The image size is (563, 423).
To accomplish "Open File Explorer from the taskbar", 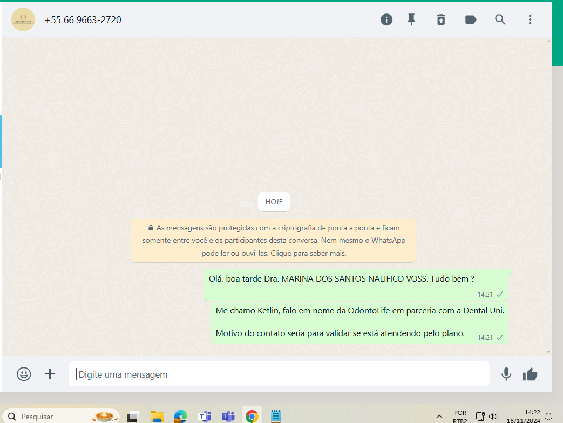I will (x=157, y=416).
